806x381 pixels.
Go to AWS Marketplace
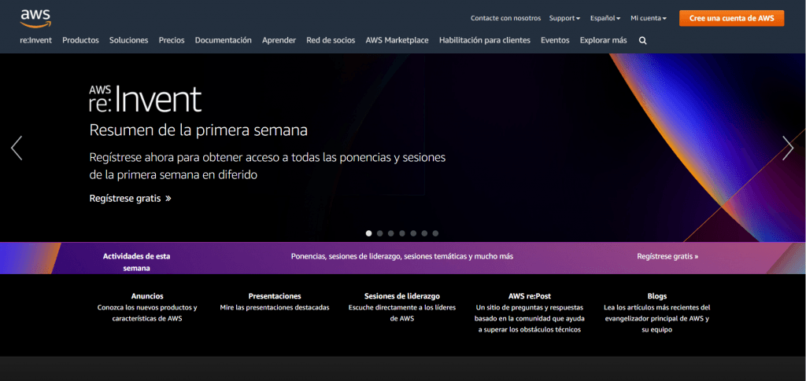tap(397, 40)
